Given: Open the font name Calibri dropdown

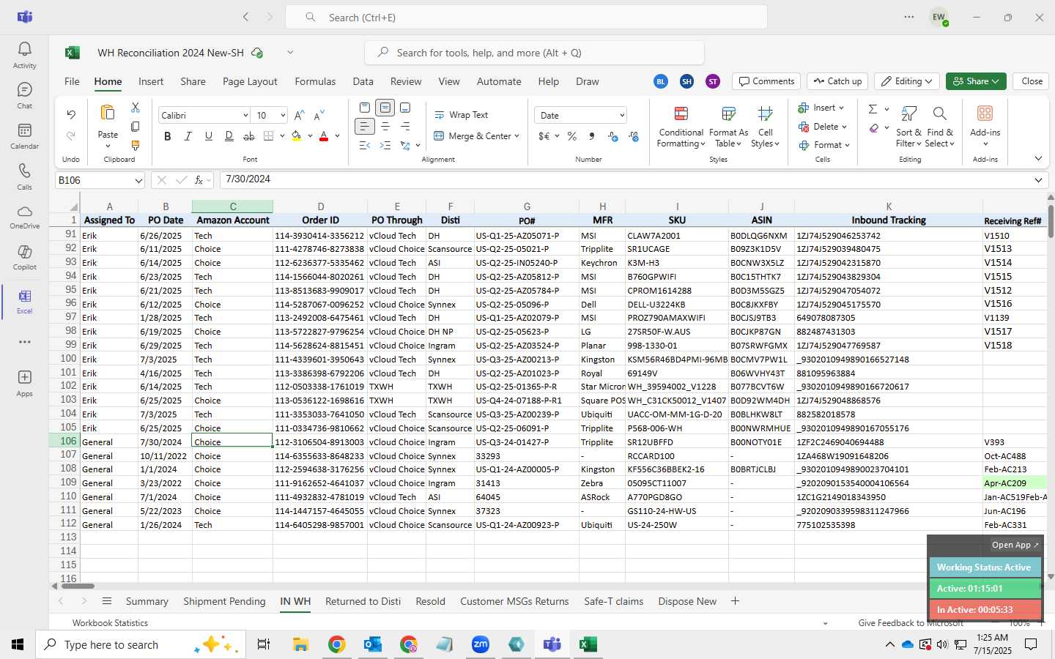Looking at the screenshot, I should 245,116.
